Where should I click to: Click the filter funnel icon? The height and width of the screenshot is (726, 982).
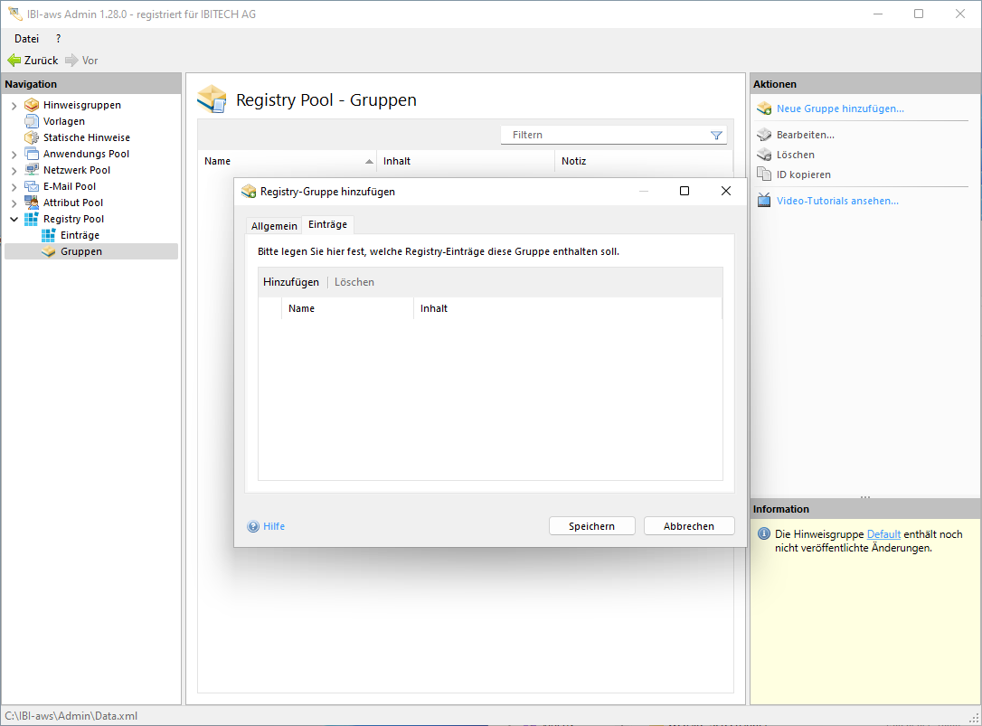716,136
